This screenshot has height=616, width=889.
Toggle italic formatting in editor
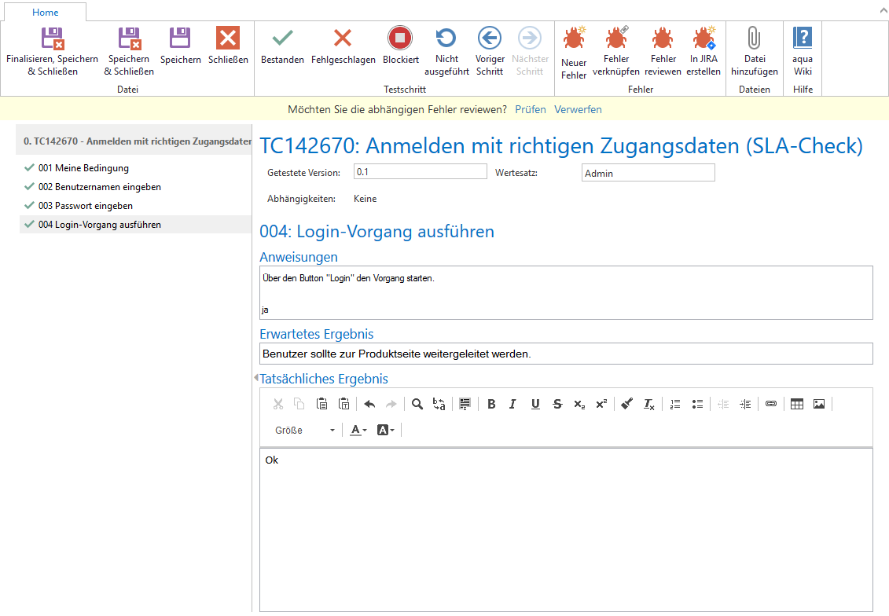point(512,404)
